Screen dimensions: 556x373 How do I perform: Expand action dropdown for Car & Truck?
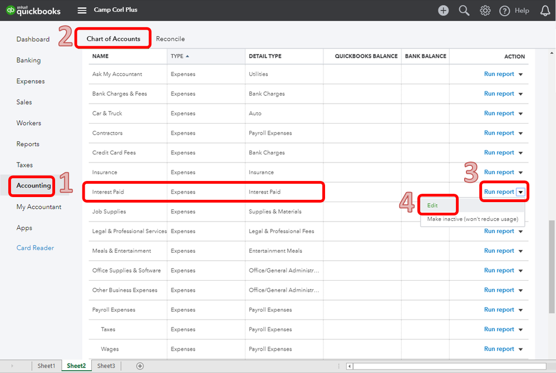(x=520, y=114)
